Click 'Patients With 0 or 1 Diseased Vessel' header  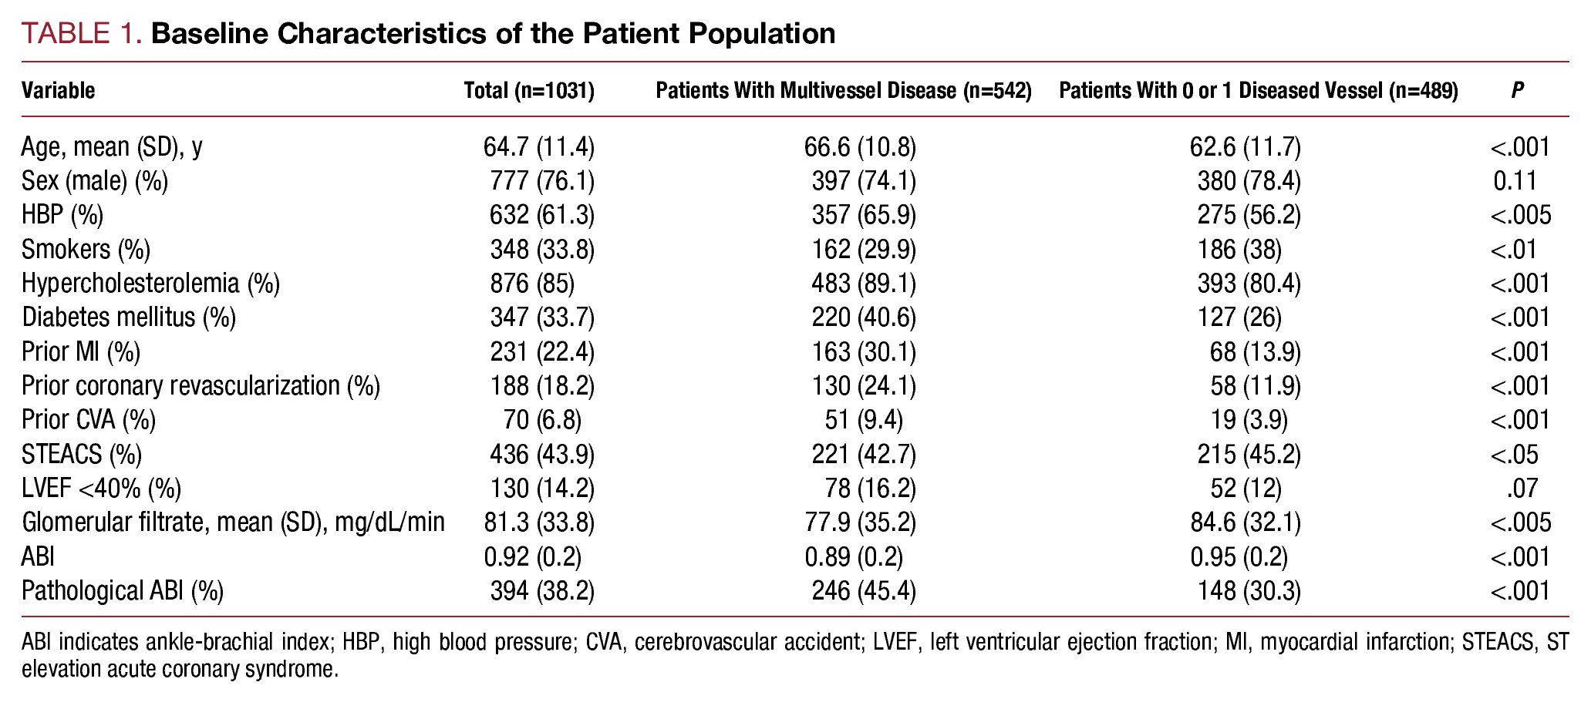coord(1258,91)
